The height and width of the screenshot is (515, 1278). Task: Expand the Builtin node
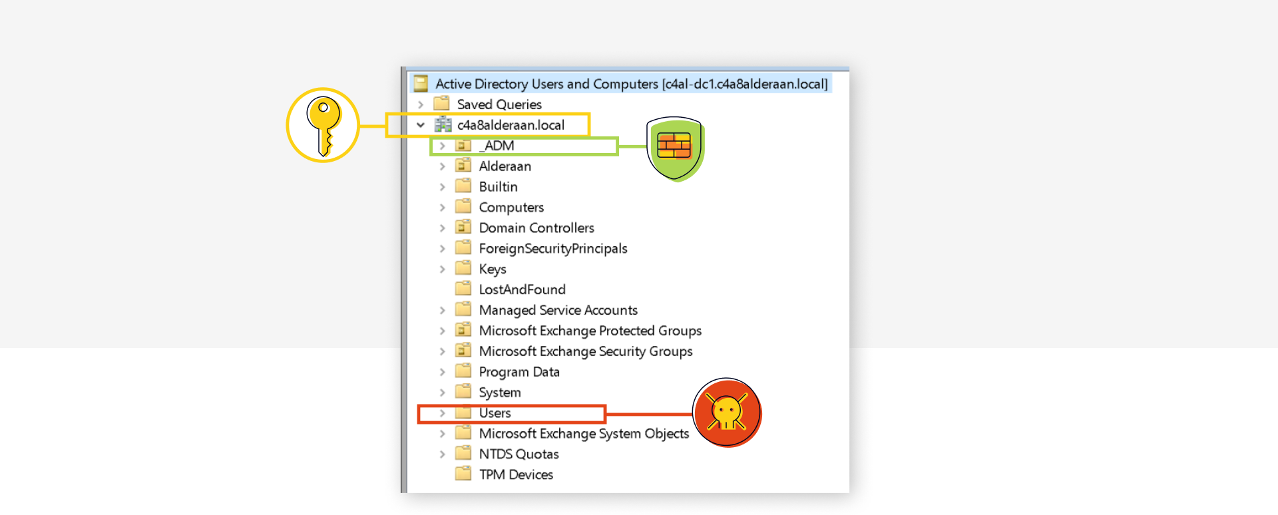click(x=443, y=187)
